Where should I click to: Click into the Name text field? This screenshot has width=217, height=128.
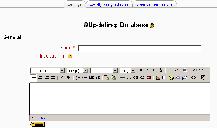(139, 48)
